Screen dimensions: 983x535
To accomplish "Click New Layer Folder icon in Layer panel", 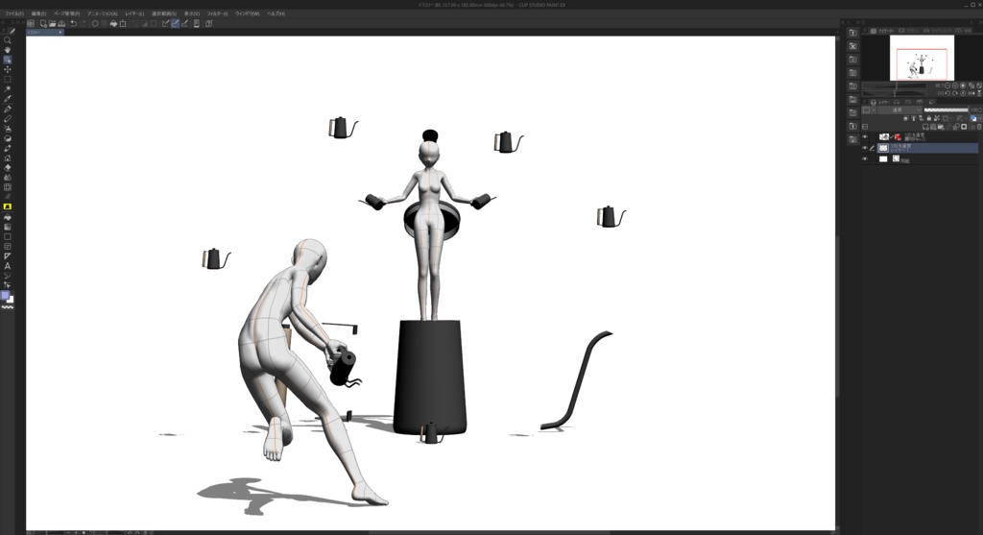I will (941, 127).
